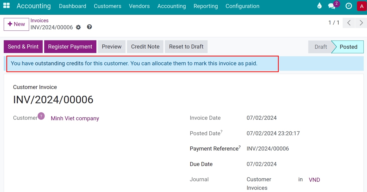Image resolution: width=367 pixels, height=192 pixels.
Task: Open the activities clock icon
Action: click(349, 6)
